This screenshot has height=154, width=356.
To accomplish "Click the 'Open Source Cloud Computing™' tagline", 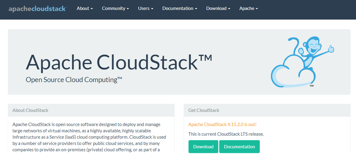I will click(74, 80).
